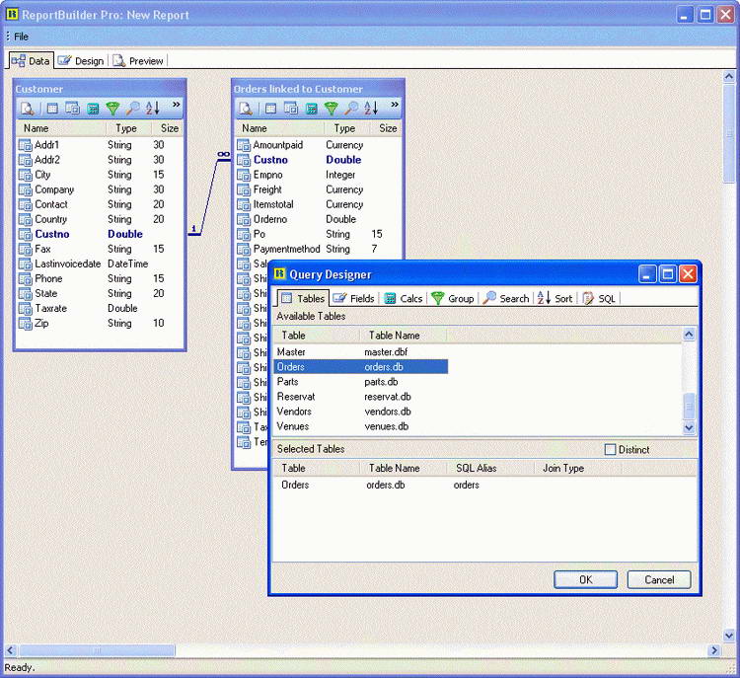Viewport: 740px width, 678px height.
Task: Click A-Z Sort icon in Orders toolbar
Action: 371,109
